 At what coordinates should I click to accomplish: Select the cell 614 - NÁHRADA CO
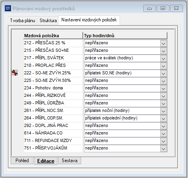pyautogui.click(x=53, y=133)
